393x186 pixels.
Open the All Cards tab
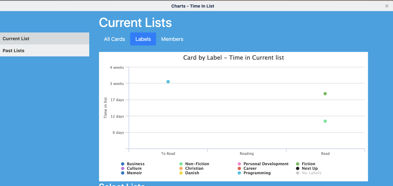(114, 39)
